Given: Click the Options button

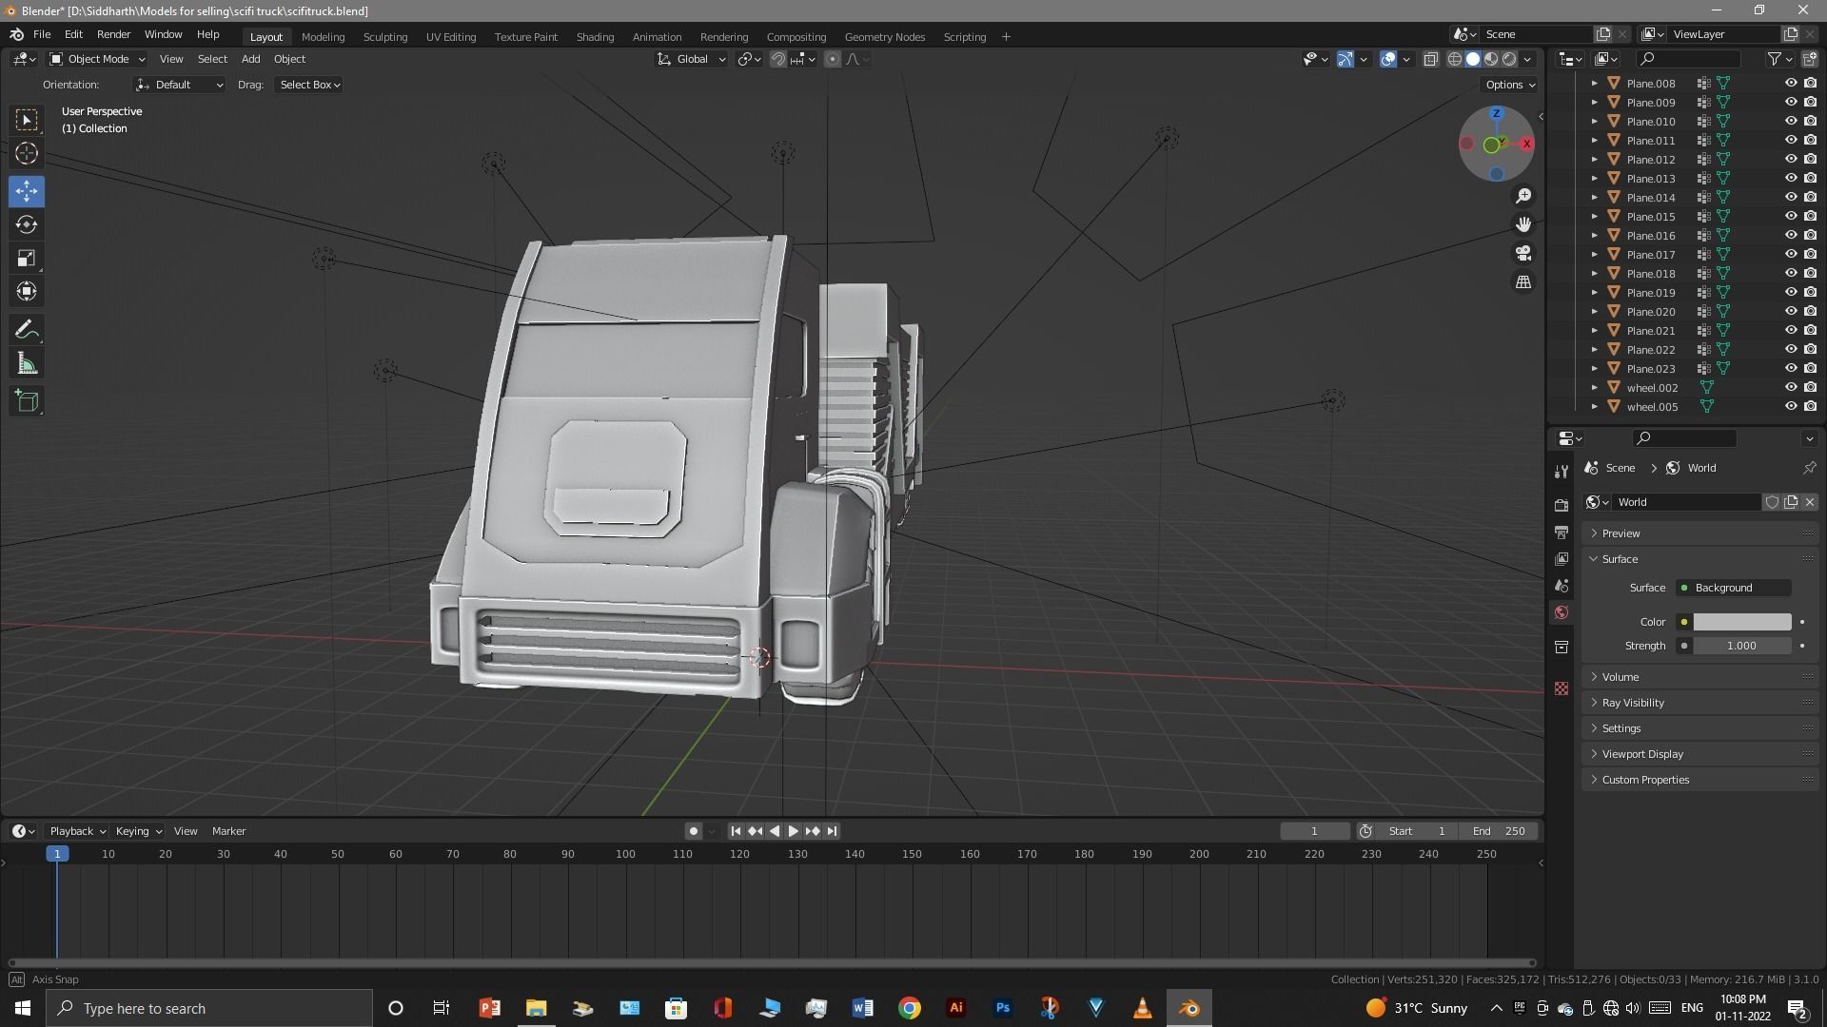Looking at the screenshot, I should (1510, 85).
